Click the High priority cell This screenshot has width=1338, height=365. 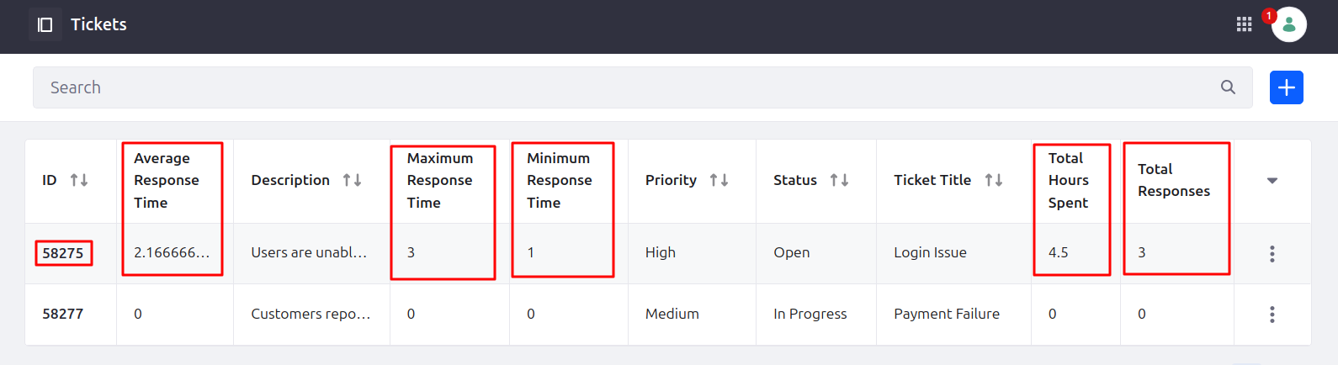[661, 252]
